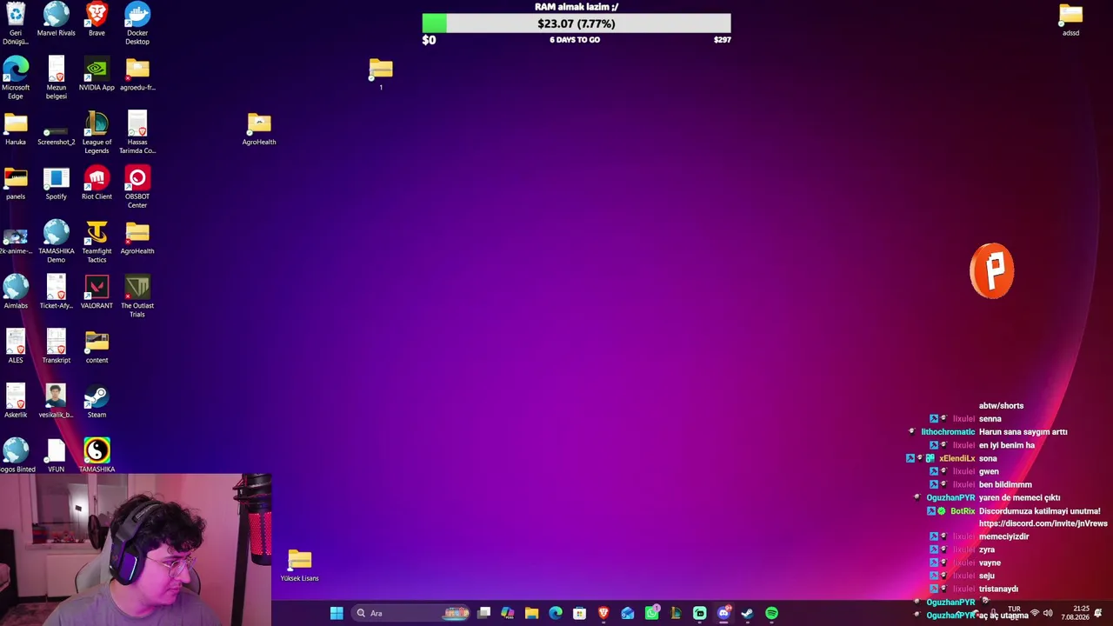
Task: Select the Aimlabs desktop icon
Action: pyautogui.click(x=16, y=292)
